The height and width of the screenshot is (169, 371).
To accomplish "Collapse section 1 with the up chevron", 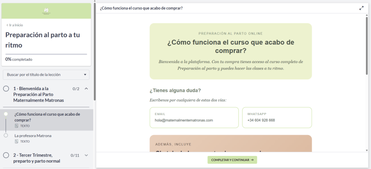I will point(86,89).
